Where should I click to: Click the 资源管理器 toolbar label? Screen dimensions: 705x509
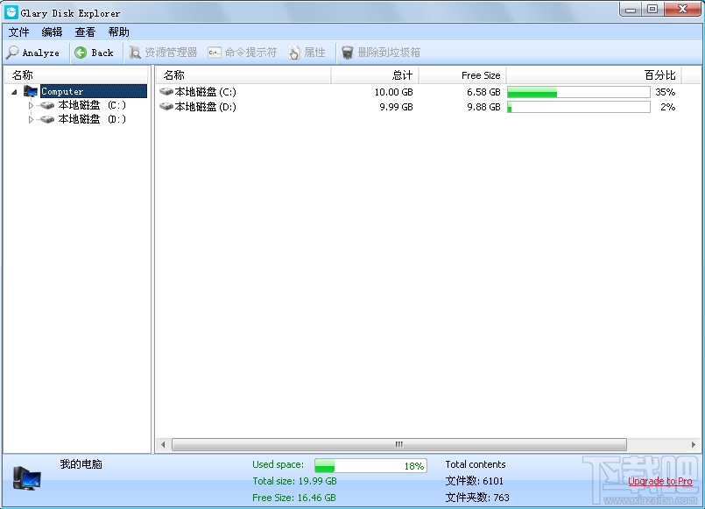171,53
